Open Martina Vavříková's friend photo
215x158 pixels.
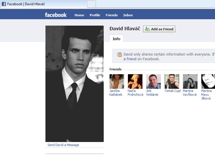pos(190,81)
